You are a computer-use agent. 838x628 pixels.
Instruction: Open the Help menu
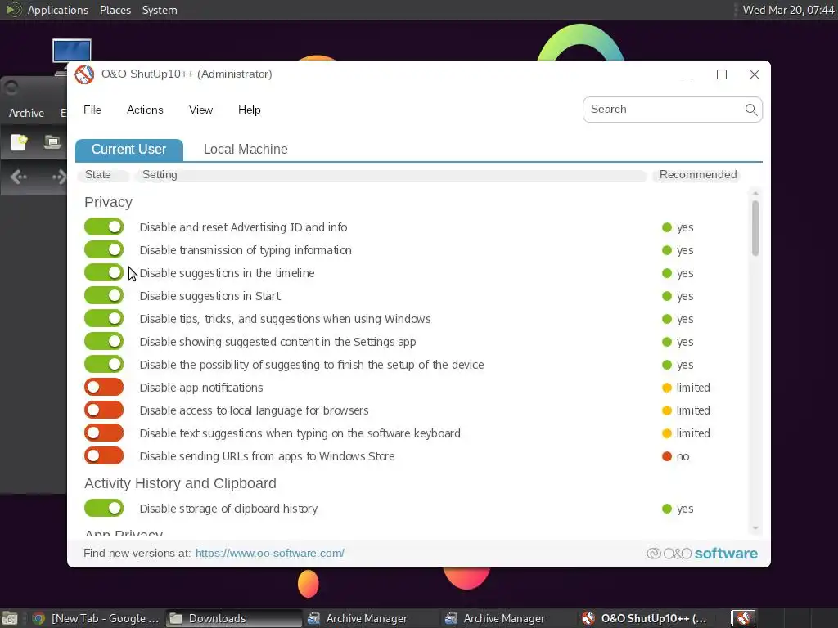click(249, 110)
